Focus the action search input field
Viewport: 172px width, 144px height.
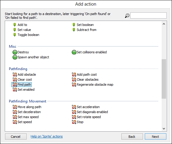pyautogui.click(x=148, y=16)
